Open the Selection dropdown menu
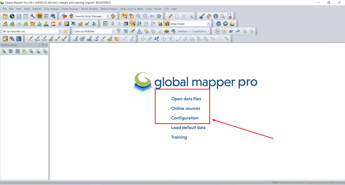This screenshot has height=185, width=345. 184,31
